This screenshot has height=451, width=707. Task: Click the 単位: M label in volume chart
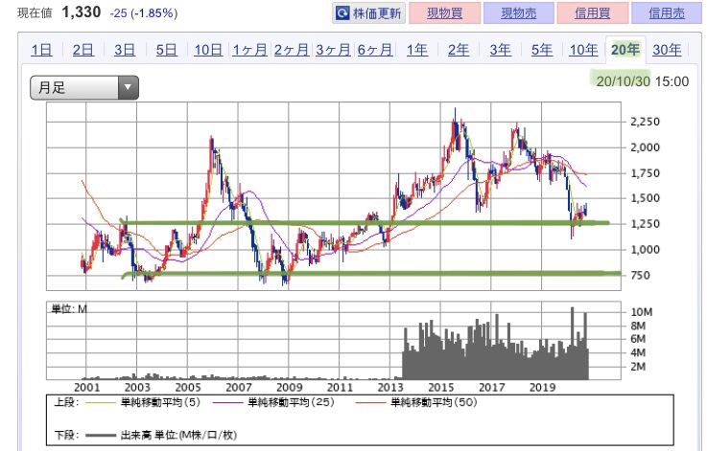click(69, 308)
